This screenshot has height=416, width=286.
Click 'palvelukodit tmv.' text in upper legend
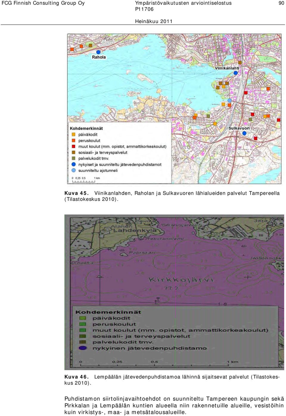point(94,158)
